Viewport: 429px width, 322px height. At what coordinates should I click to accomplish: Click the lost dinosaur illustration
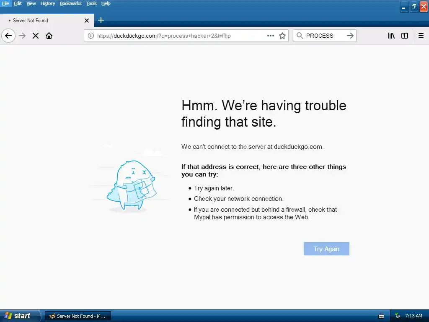(131, 186)
